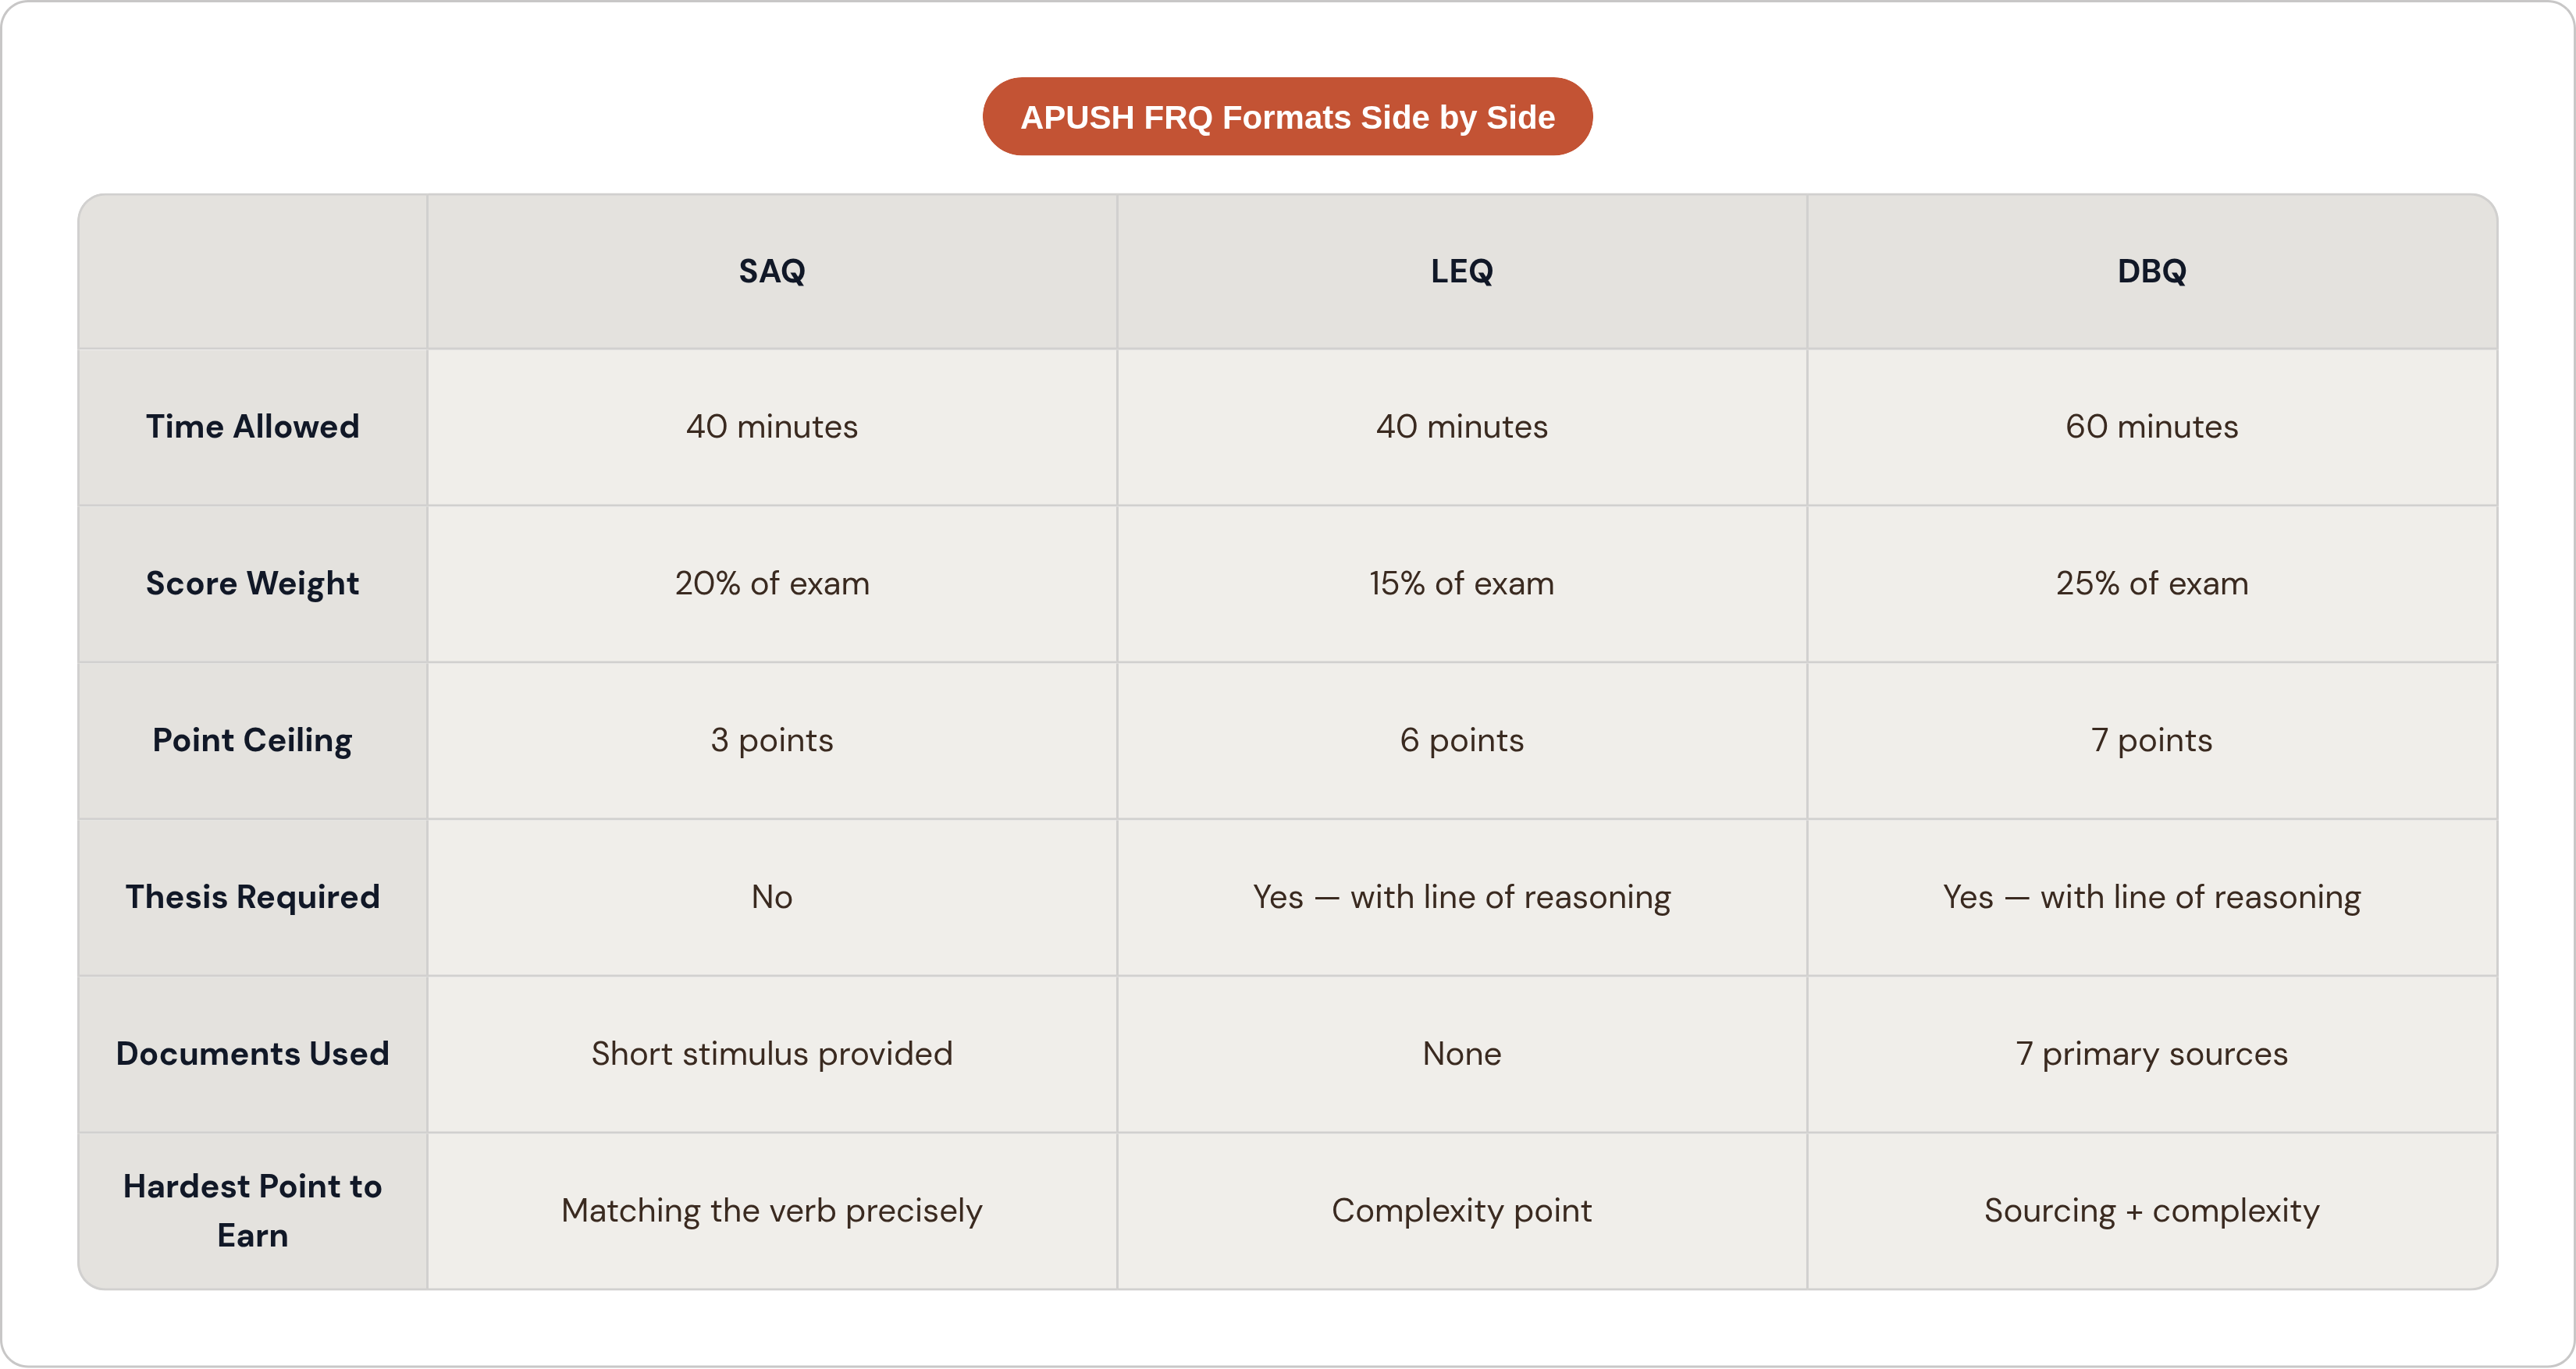This screenshot has height=1369, width=2576.
Task: Select the 25% of exam cell
Action: point(2152,583)
